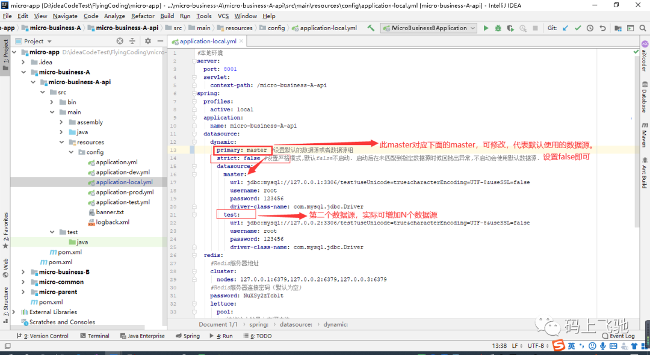Open the 2: Favorites side tab

point(5,230)
